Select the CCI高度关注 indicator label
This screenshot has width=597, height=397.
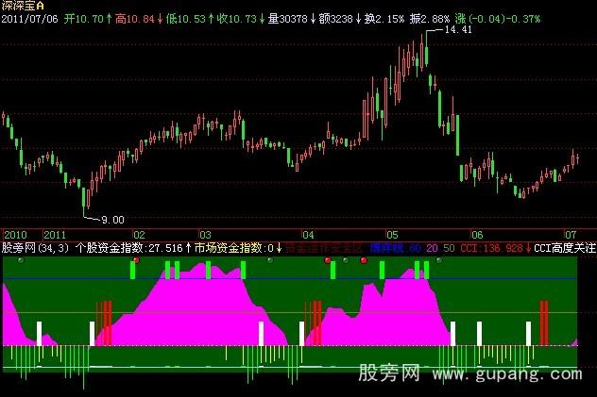(565, 247)
